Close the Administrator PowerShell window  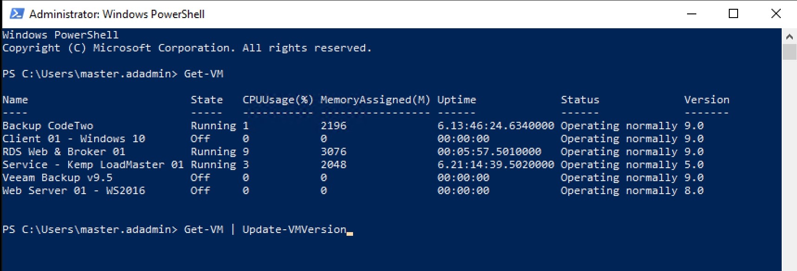(776, 14)
